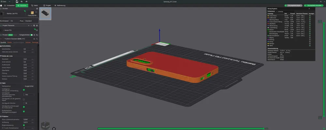Image resolution: width=326 pixels, height=130 pixels.
Task: Open the Sonstige settings tab
Action: click(35, 42)
